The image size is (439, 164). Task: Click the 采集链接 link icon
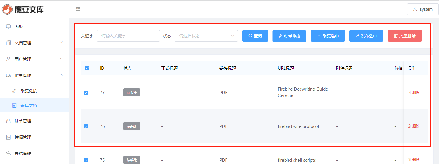tap(14, 91)
